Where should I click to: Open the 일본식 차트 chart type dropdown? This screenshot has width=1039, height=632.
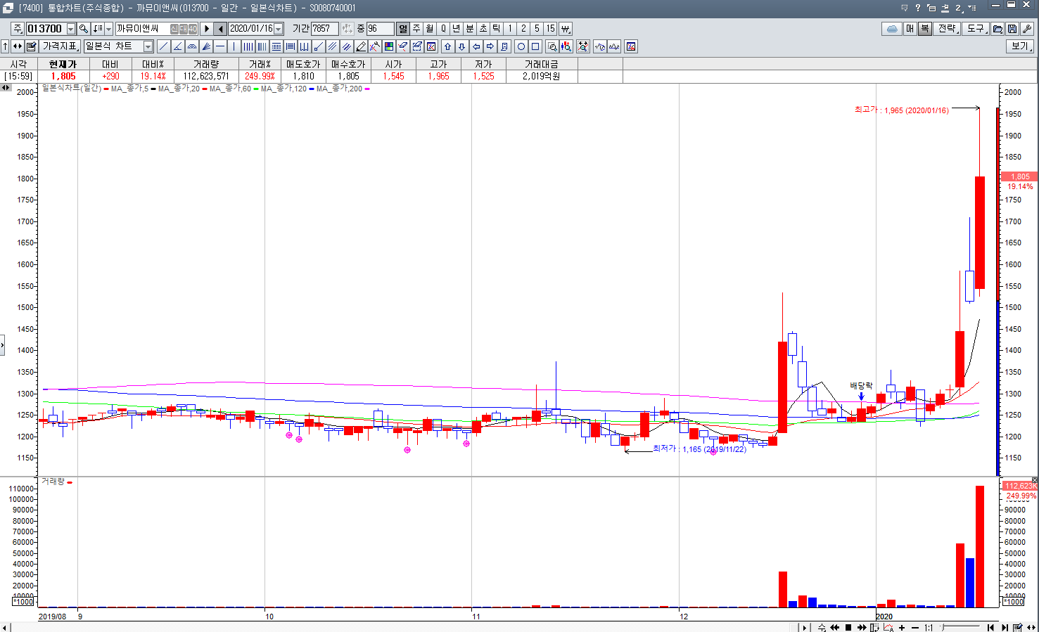(148, 46)
